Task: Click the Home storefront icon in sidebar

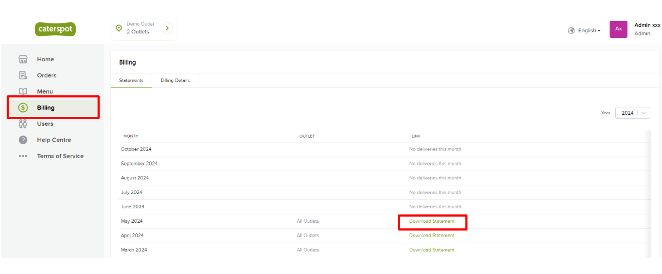Action: coord(23,59)
